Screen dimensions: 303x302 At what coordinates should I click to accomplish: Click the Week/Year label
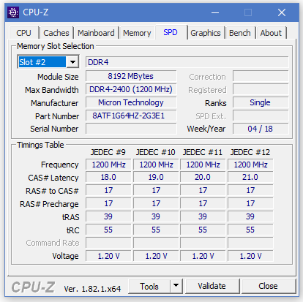tap(206, 129)
